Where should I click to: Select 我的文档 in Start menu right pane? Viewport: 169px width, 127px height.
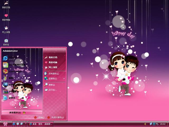[x=51, y=57]
